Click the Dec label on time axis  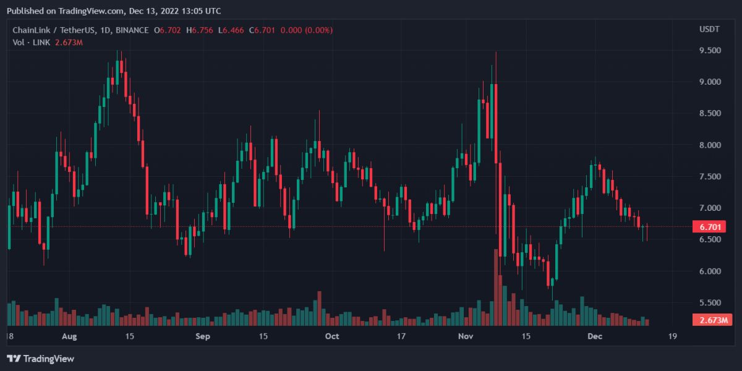(594, 337)
